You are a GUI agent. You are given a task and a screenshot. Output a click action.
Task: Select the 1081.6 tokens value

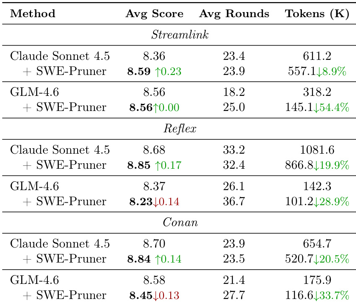(x=317, y=150)
